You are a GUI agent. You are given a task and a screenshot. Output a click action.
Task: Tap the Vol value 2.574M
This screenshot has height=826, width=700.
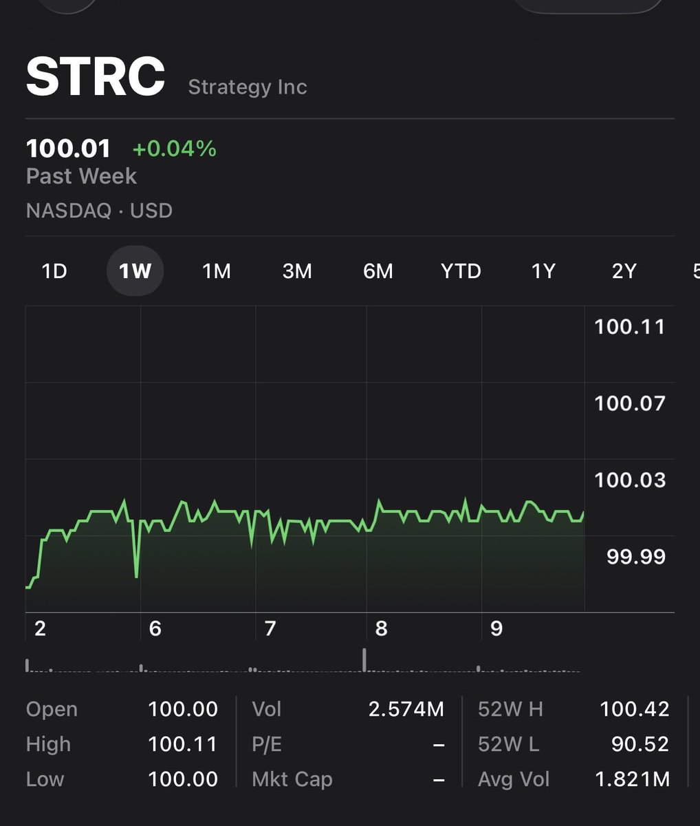406,709
